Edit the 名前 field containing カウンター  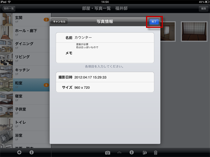coord(105,38)
